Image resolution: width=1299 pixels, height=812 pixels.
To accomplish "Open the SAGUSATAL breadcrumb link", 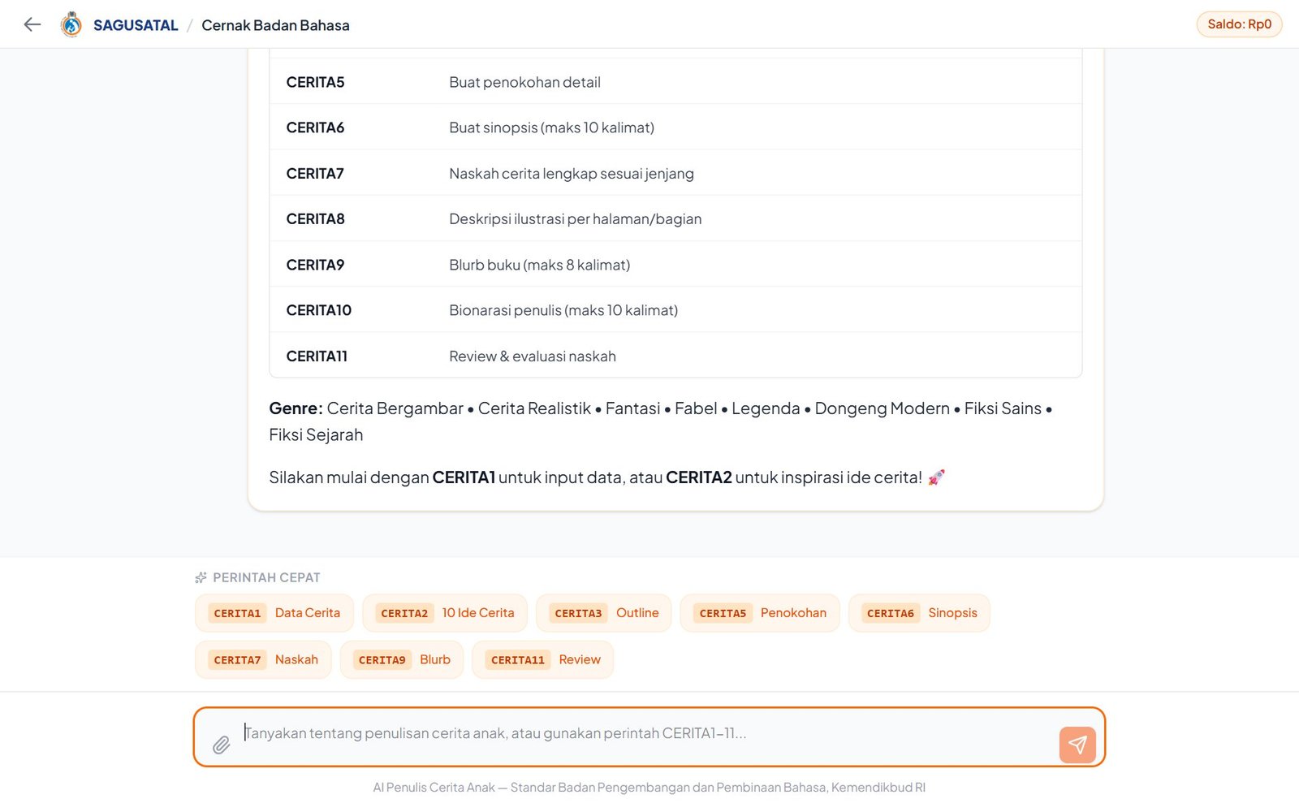I will pyautogui.click(x=136, y=25).
